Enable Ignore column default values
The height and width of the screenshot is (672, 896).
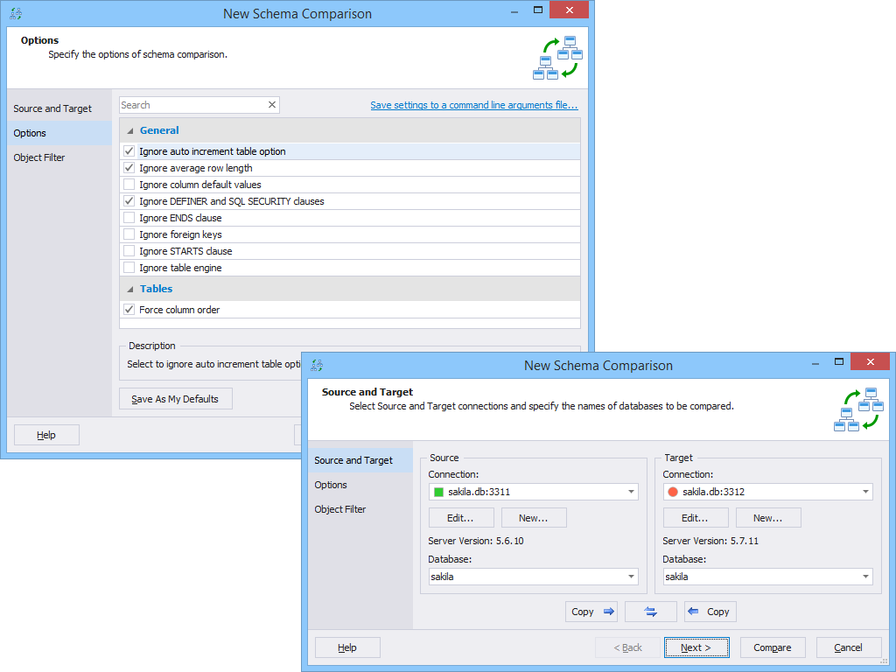(x=129, y=184)
